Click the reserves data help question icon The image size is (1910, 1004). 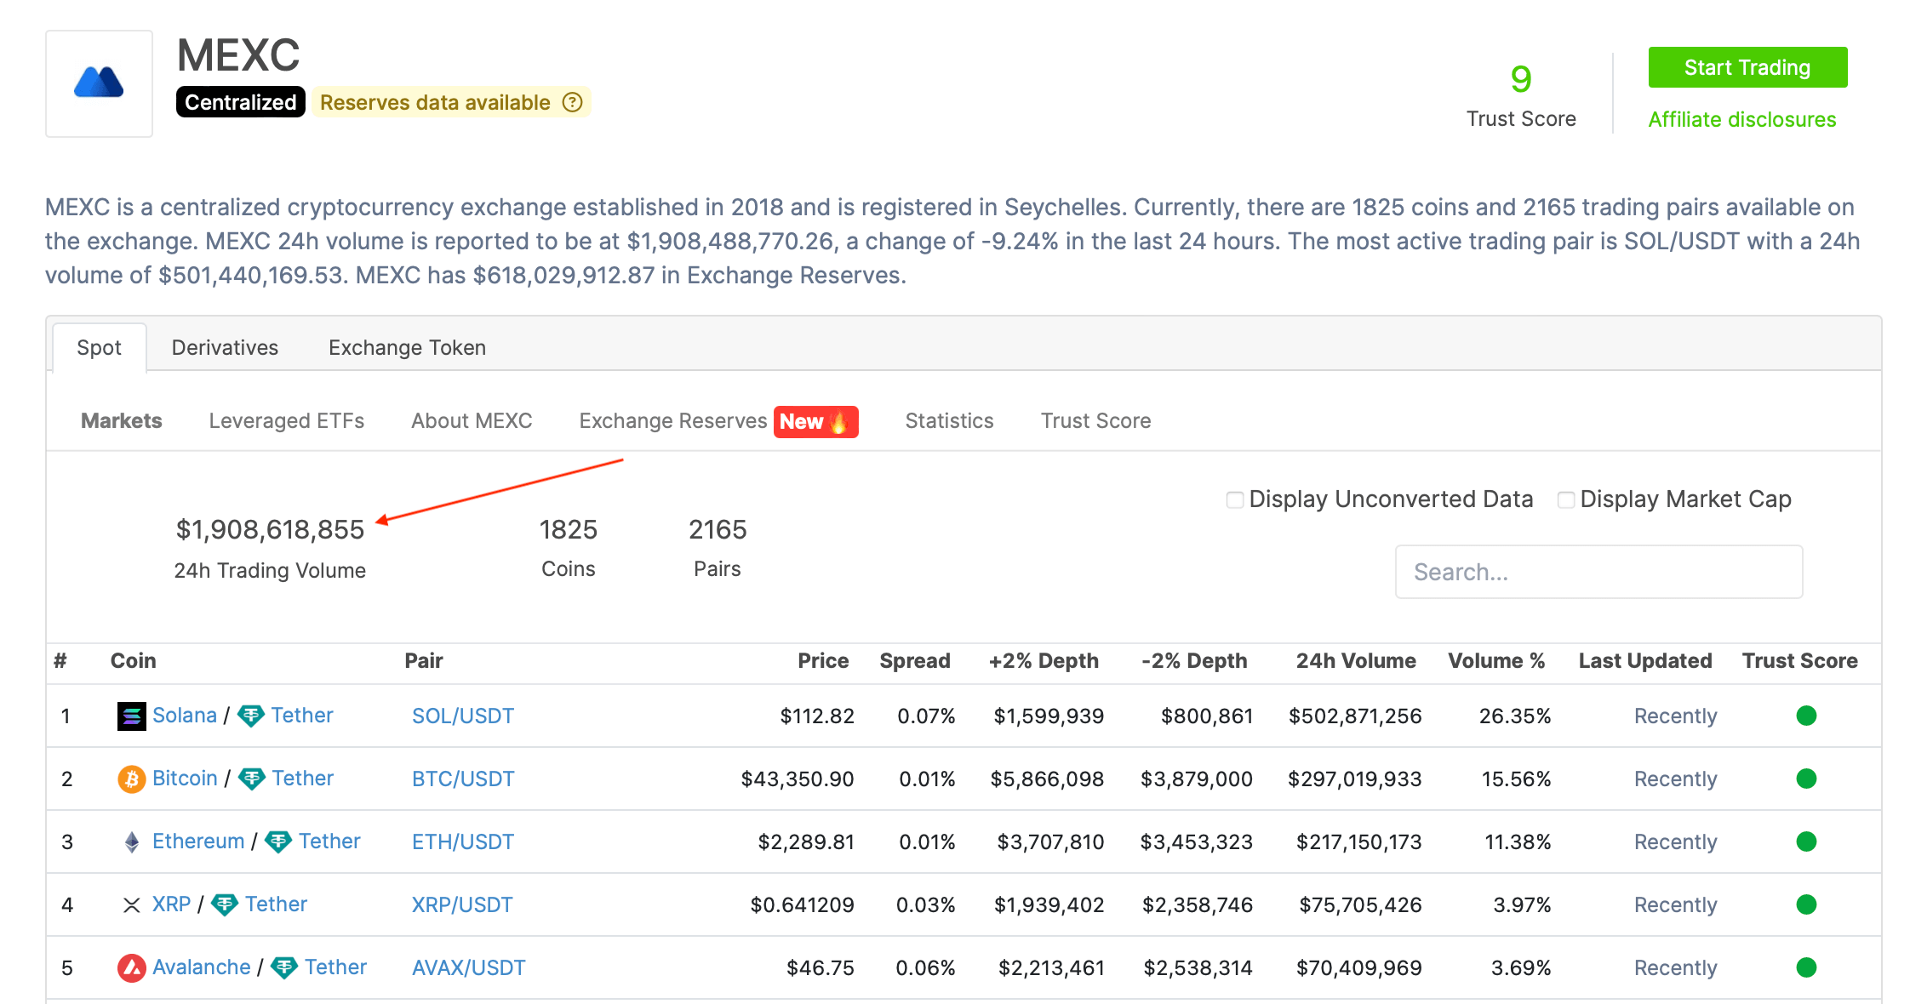[573, 102]
